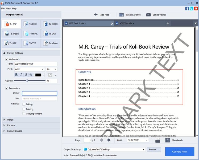
Task: Click the Opacity slider handle
Action: pos(27,81)
